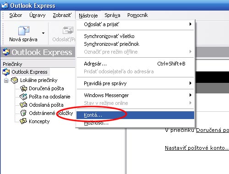
Task: Expand the Windows Messenger submenu arrow
Action: click(190, 95)
